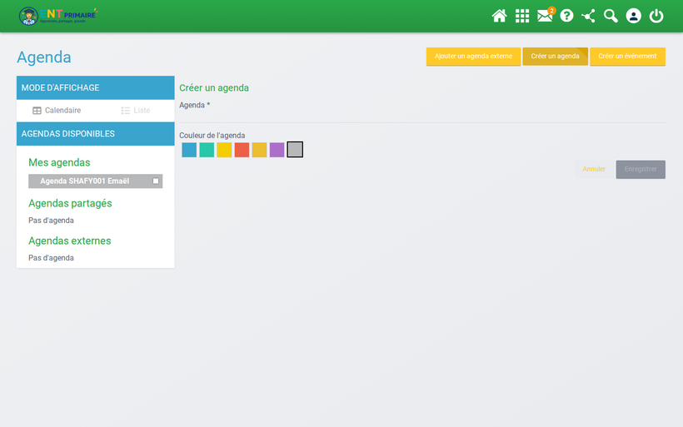The image size is (683, 427).
Task: Click the power logout icon
Action: (x=656, y=16)
